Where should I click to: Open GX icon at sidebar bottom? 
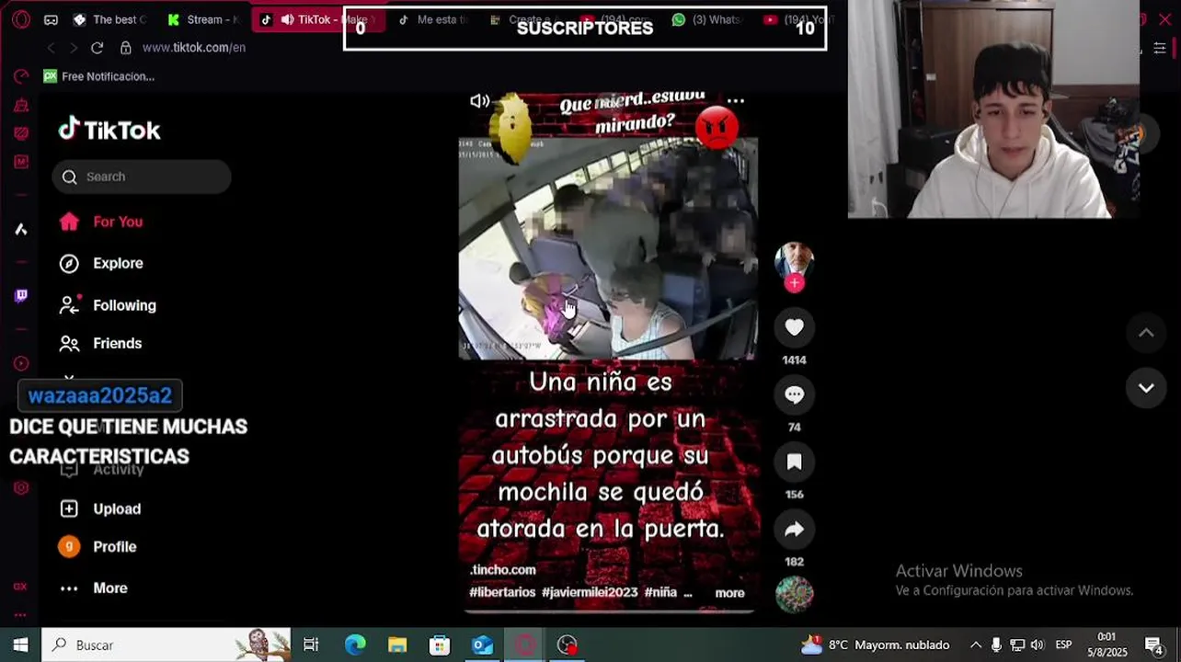(x=20, y=587)
